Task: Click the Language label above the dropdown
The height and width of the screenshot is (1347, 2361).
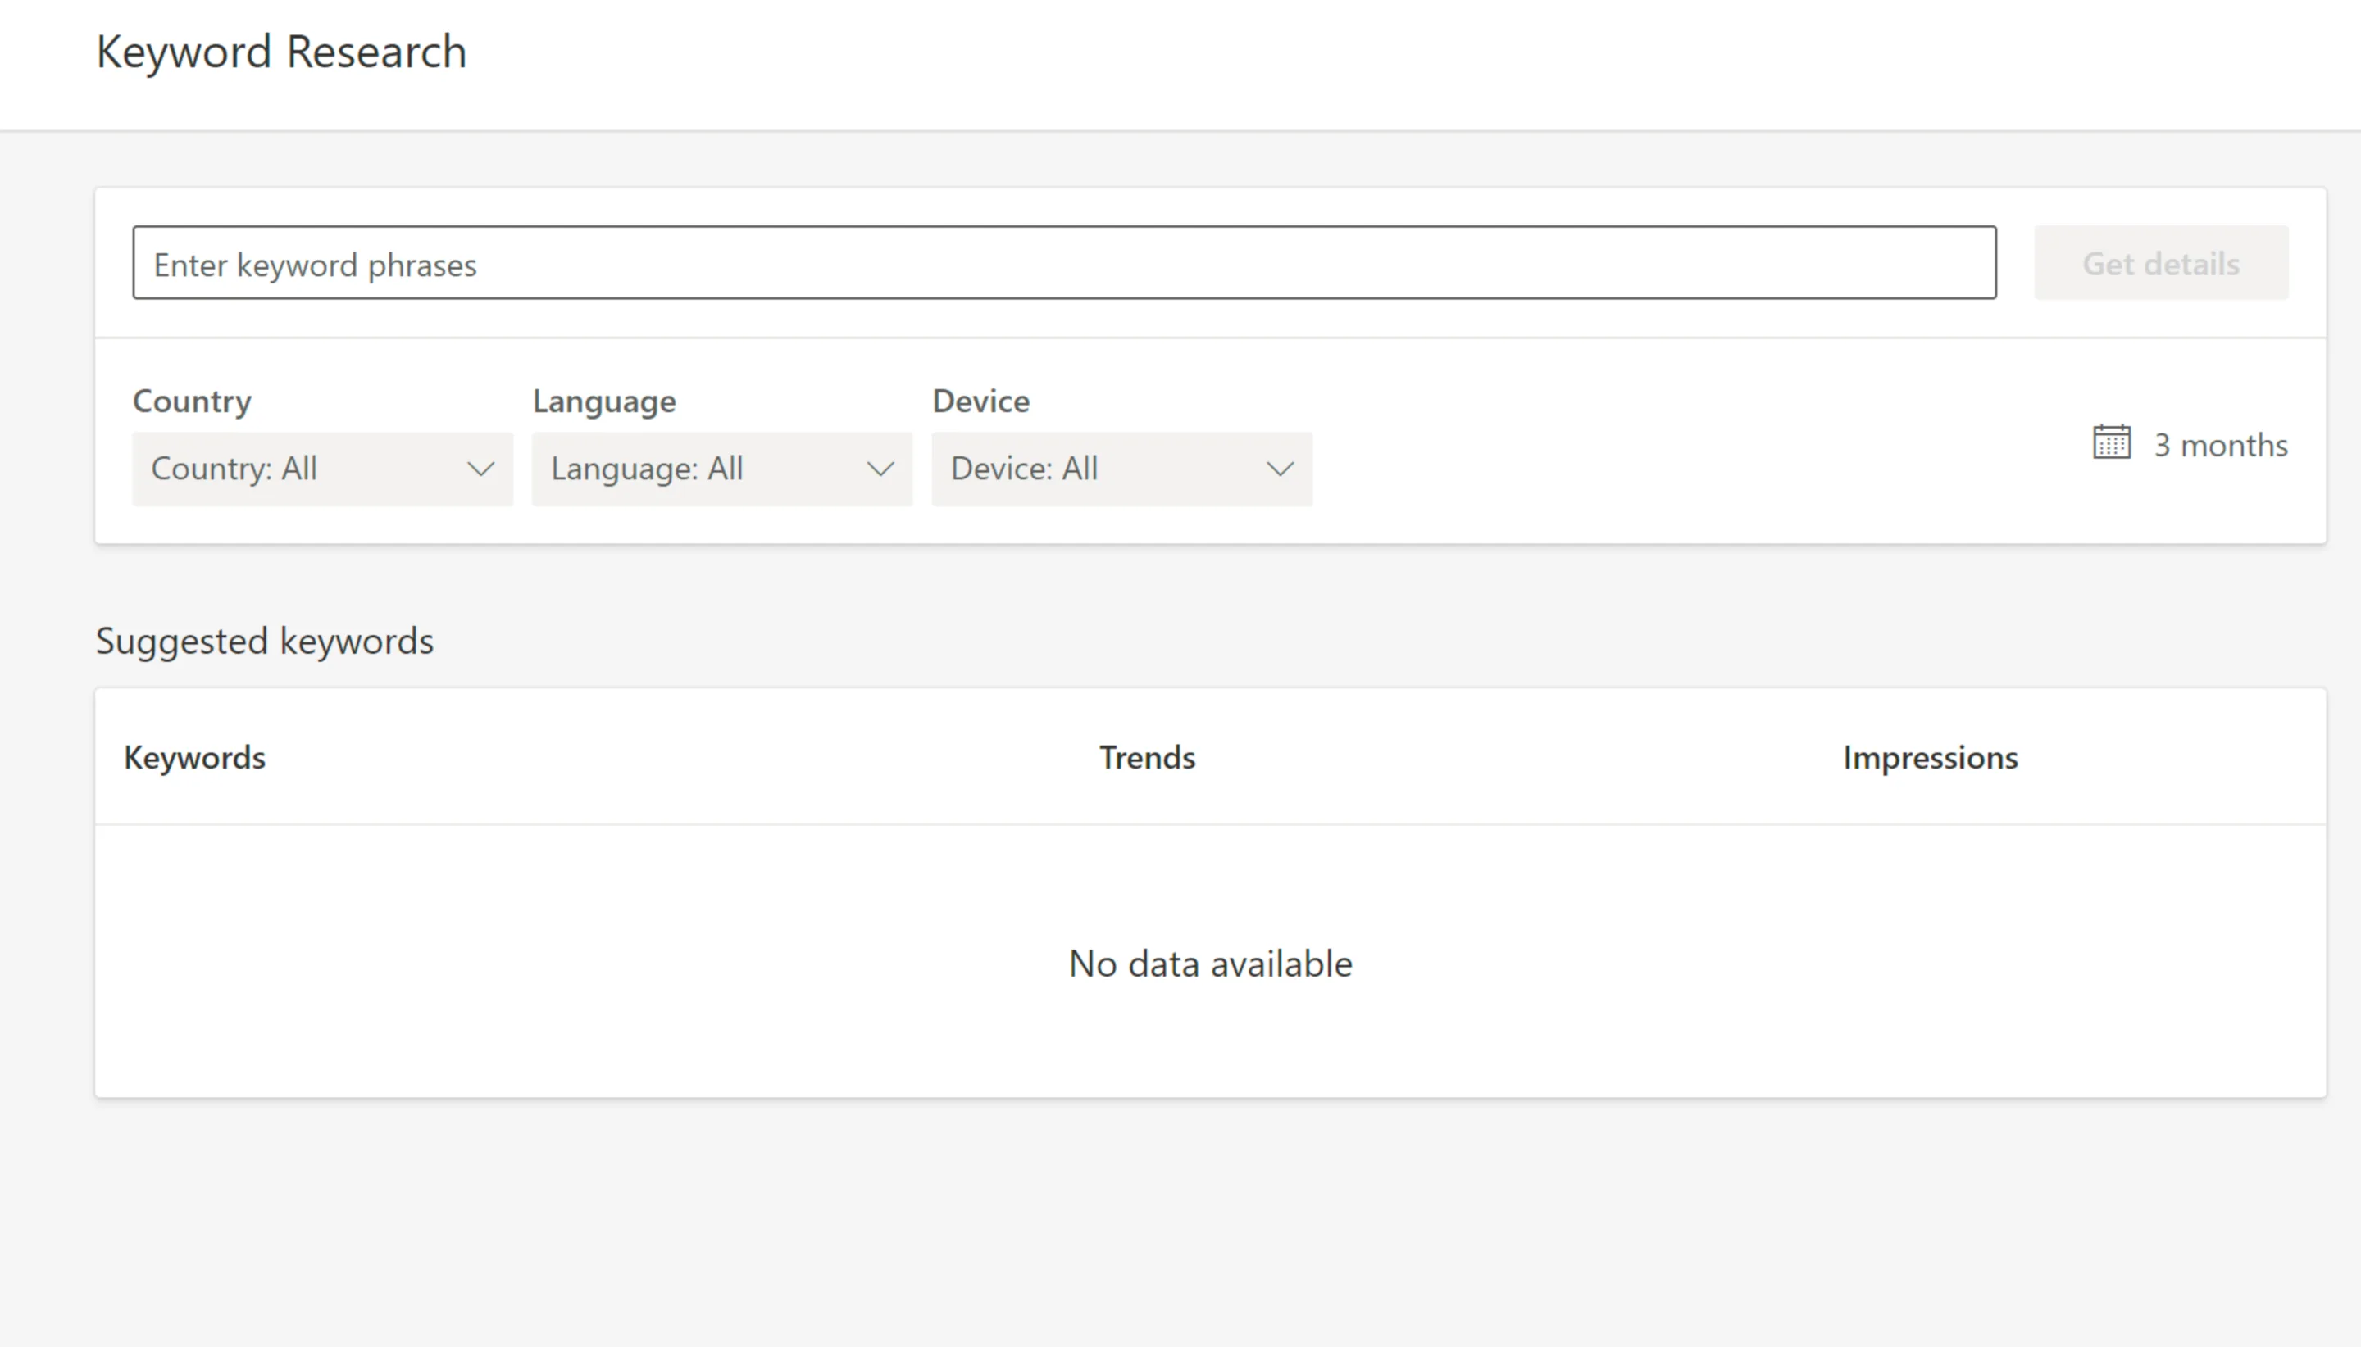Action: point(604,401)
